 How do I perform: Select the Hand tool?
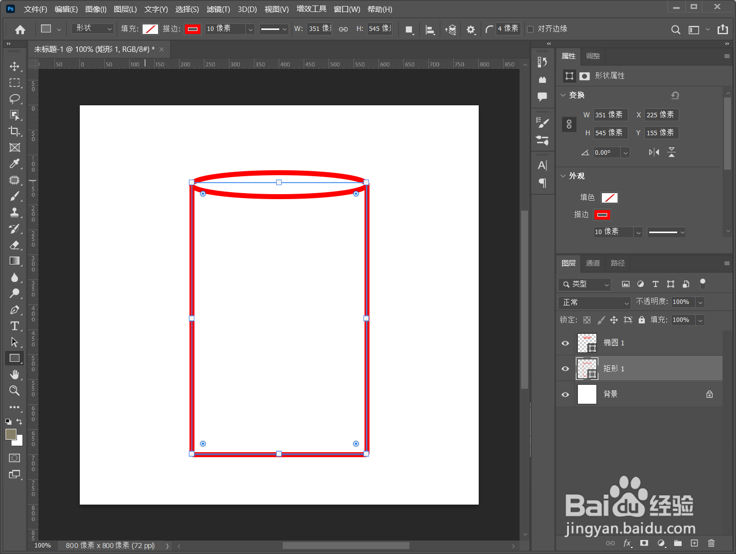pyautogui.click(x=14, y=374)
